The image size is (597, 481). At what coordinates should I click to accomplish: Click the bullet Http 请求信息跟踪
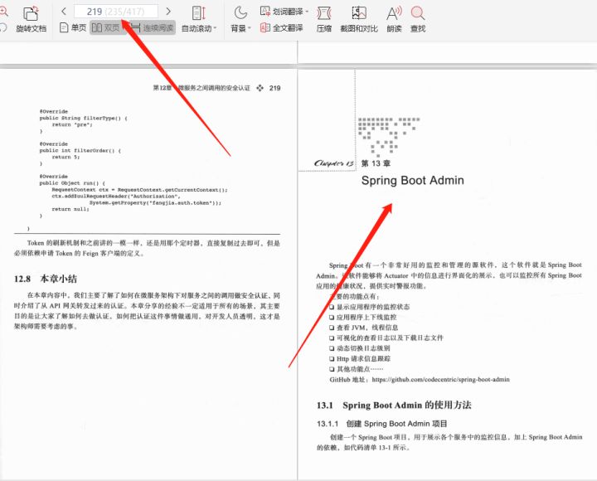tap(360, 358)
